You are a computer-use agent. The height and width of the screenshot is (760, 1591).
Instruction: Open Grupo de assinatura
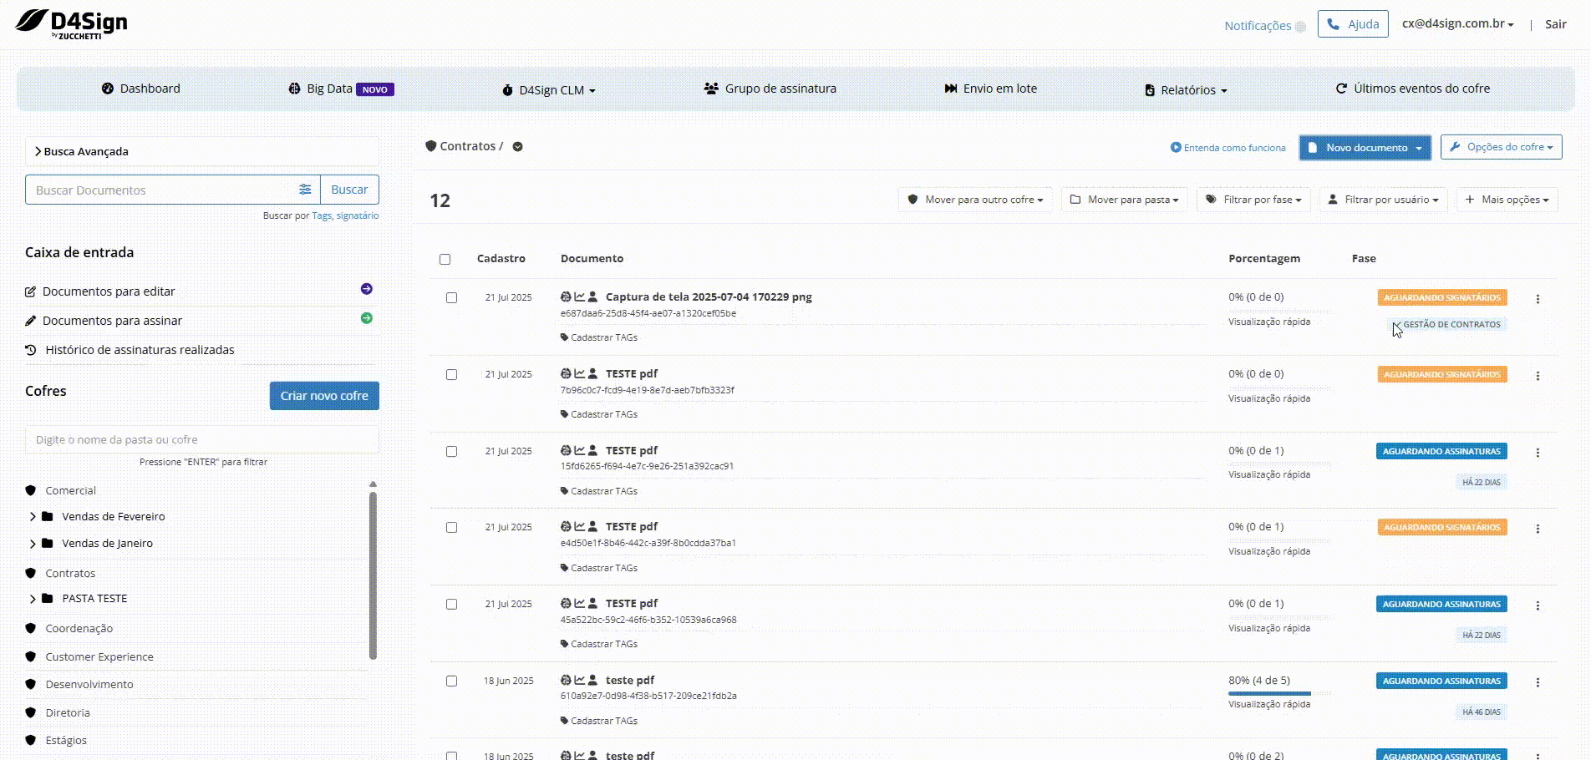point(770,89)
